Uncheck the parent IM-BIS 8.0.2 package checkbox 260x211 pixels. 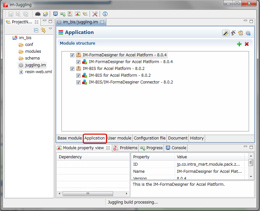click(72, 69)
